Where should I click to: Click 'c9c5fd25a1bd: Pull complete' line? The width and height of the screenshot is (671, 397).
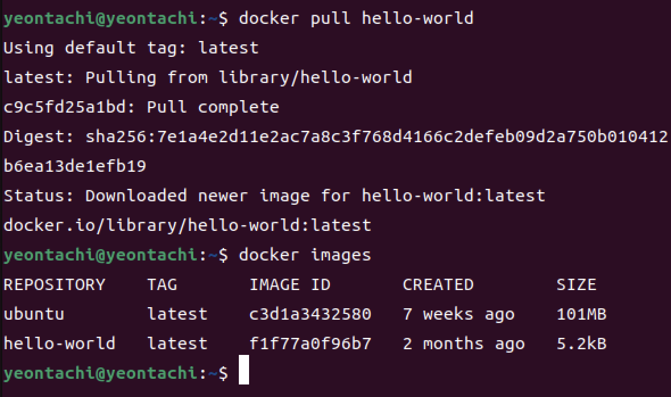point(141,107)
